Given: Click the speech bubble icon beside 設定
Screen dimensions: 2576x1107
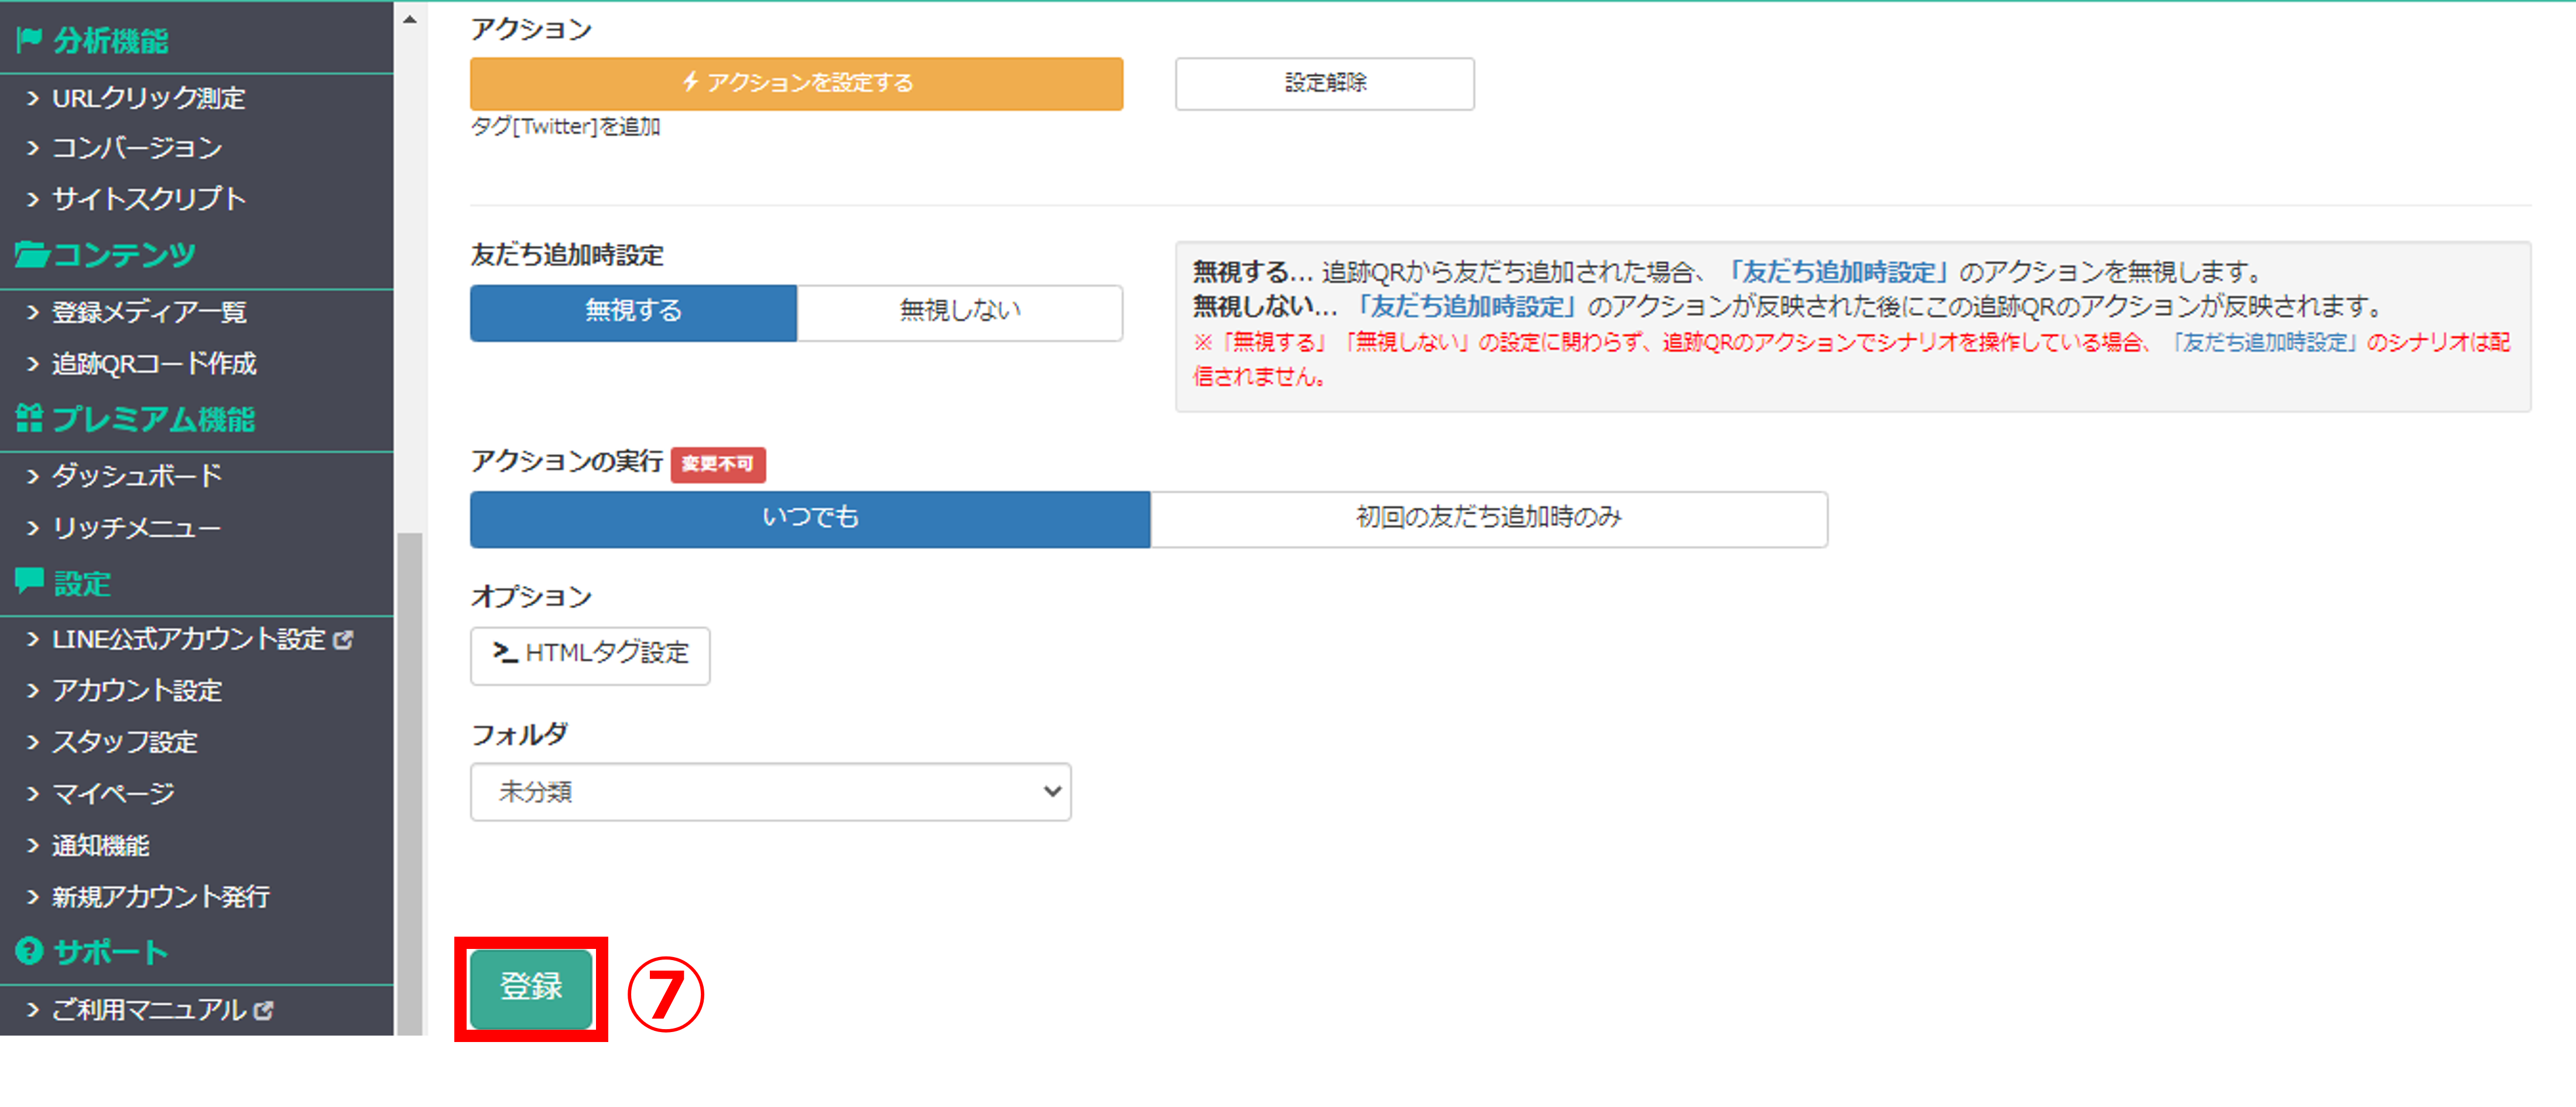Looking at the screenshot, I should coord(29,581).
